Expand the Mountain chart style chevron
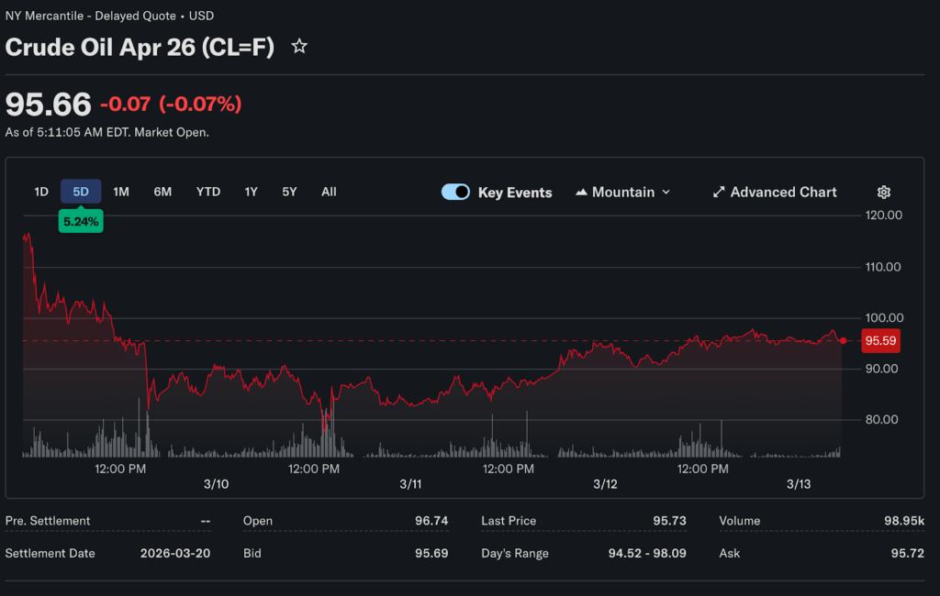The image size is (940, 596). coord(666,193)
